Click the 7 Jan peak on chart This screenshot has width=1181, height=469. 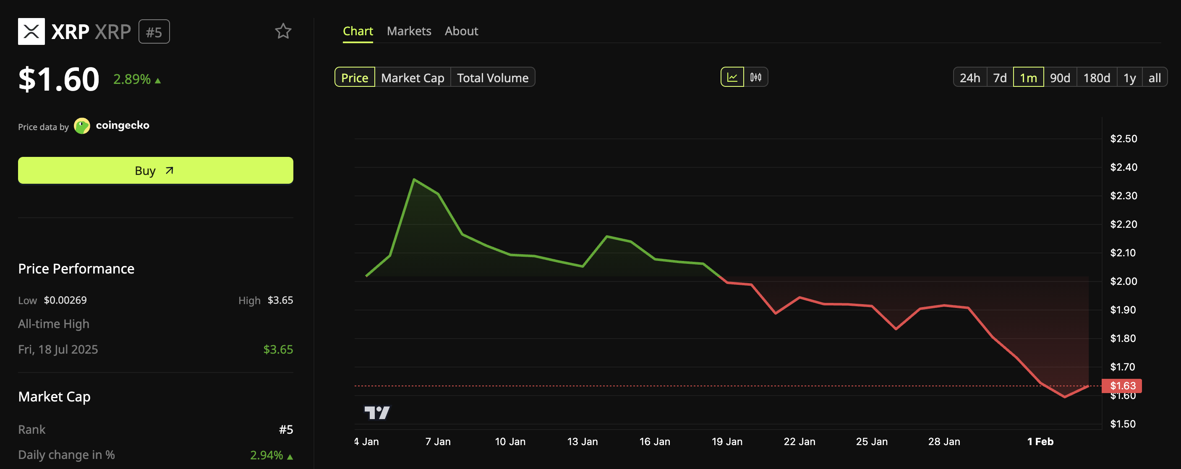coord(414,179)
